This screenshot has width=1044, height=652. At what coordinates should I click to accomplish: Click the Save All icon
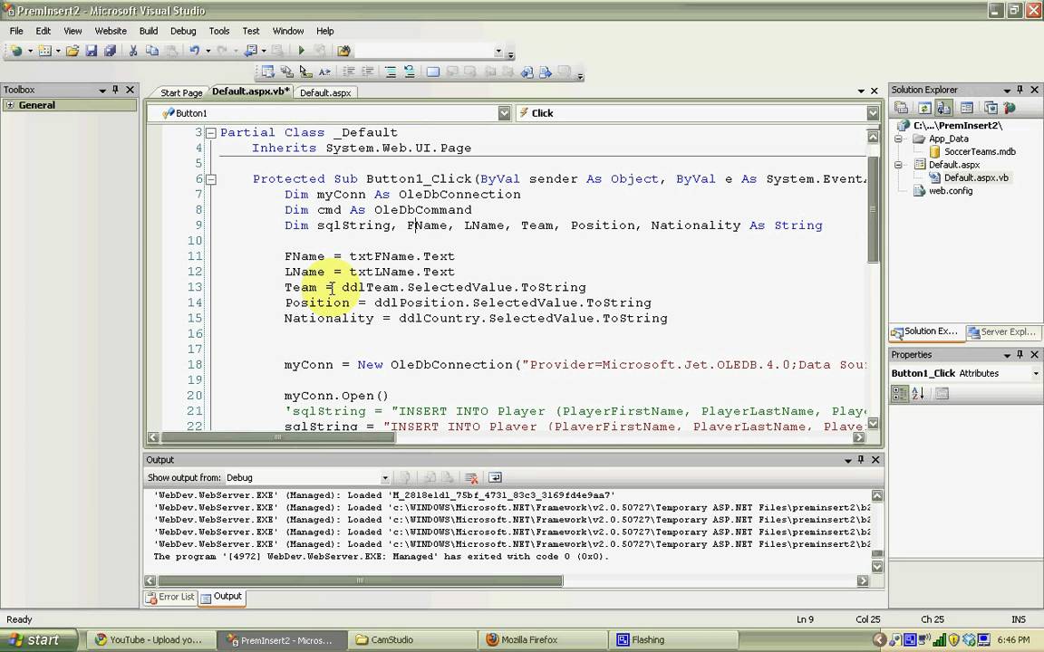pyautogui.click(x=110, y=51)
